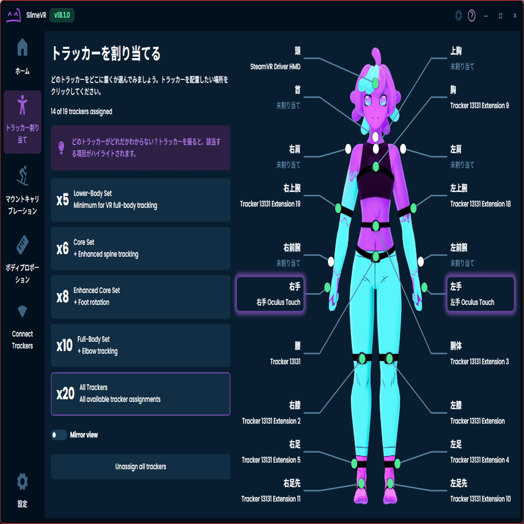Screen dimensions: 524x524
Task: Open the 左上腕 Extension 18 slot
Action: click(x=480, y=196)
